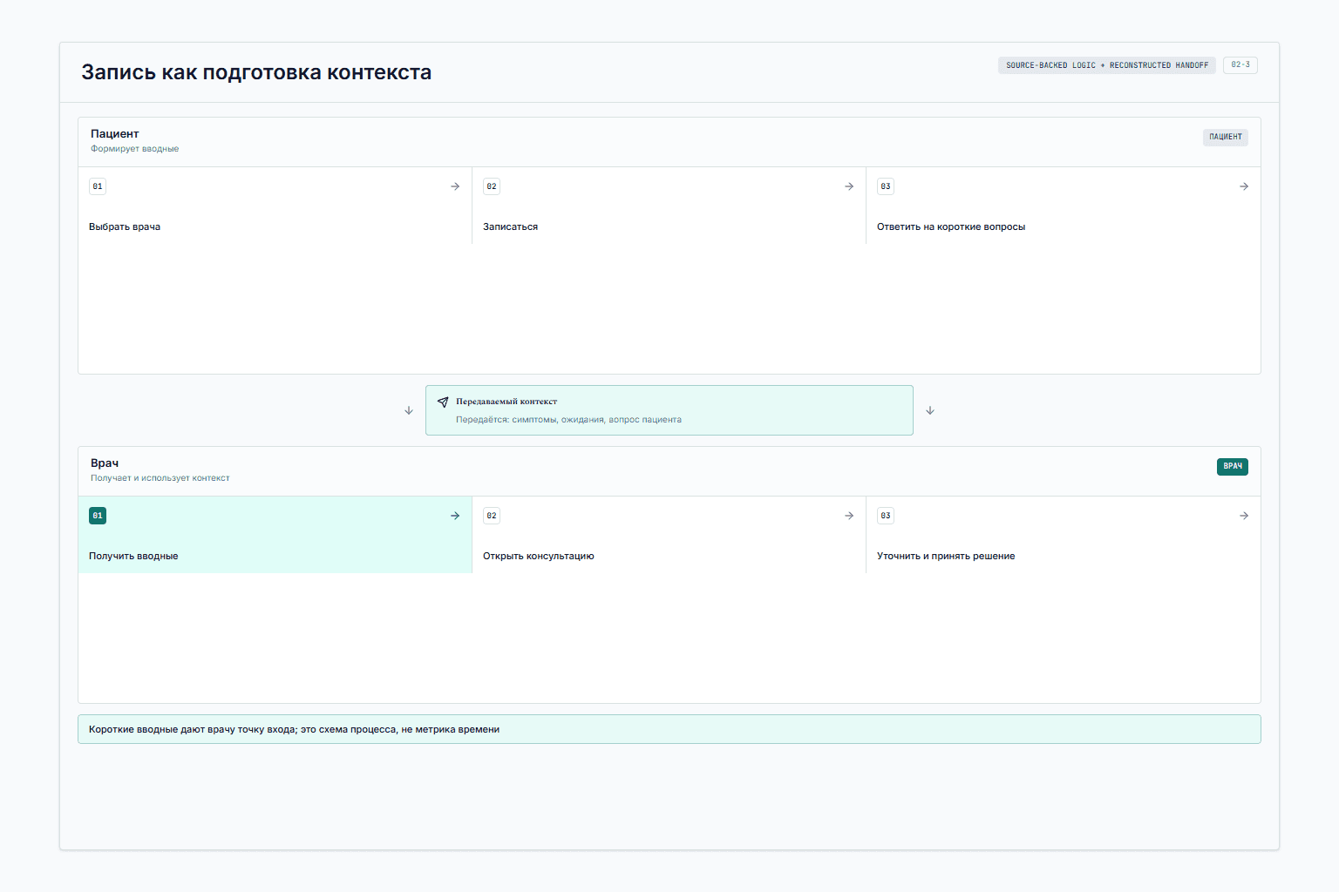Click down arrow right of the context box
Image resolution: width=1339 pixels, height=892 pixels.
tap(930, 410)
